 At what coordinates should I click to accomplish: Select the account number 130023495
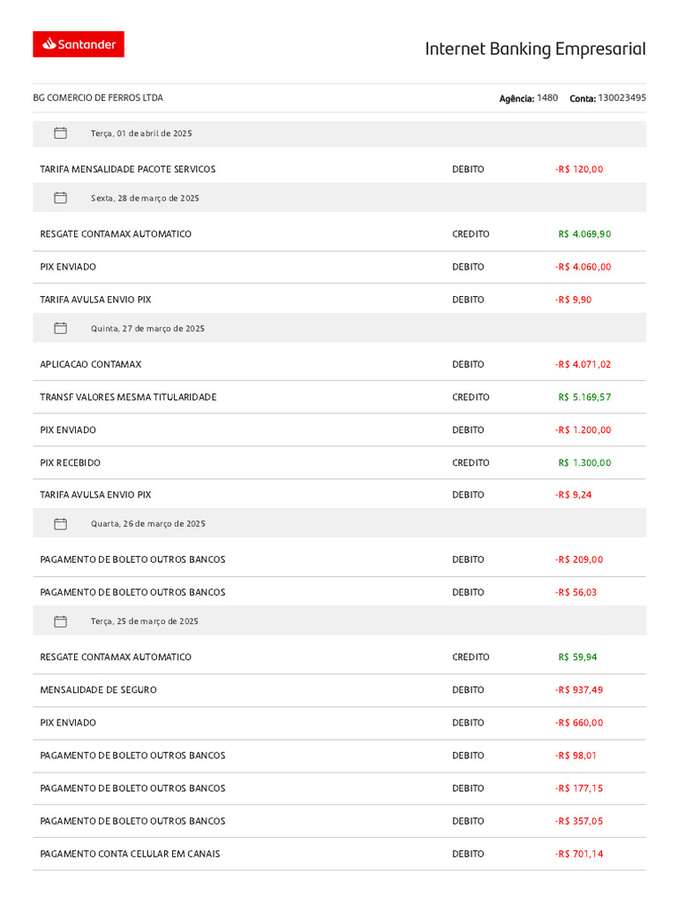coord(622,97)
